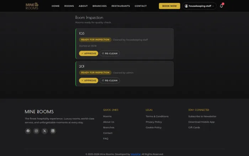Open the Restaurants navigation item

pyautogui.click(x=121, y=6)
